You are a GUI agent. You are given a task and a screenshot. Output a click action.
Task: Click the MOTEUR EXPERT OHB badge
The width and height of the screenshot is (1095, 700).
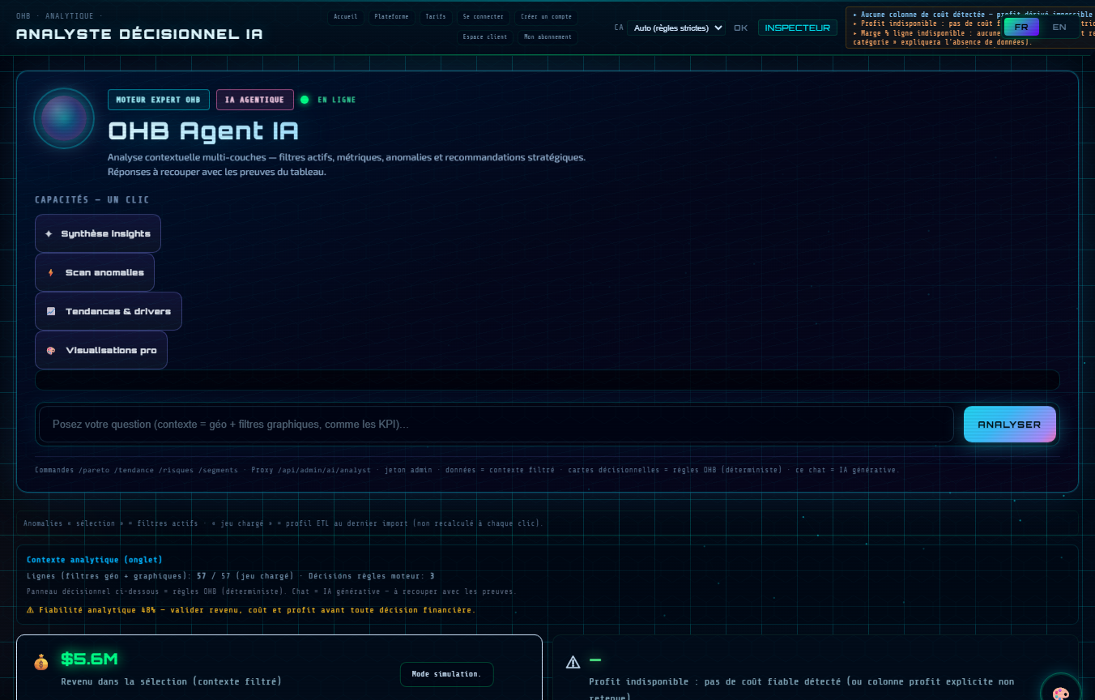tap(159, 100)
